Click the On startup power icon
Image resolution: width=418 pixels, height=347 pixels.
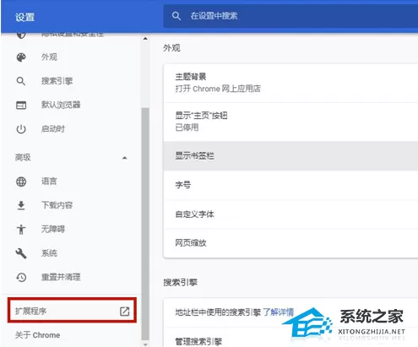(21, 129)
